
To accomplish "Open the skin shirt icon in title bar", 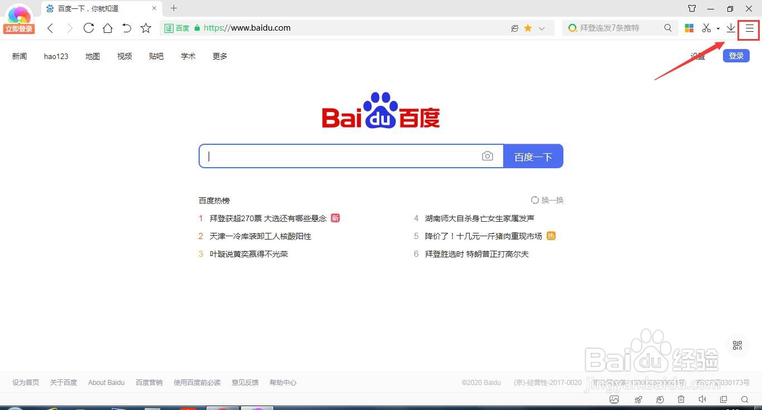I will [692, 8].
